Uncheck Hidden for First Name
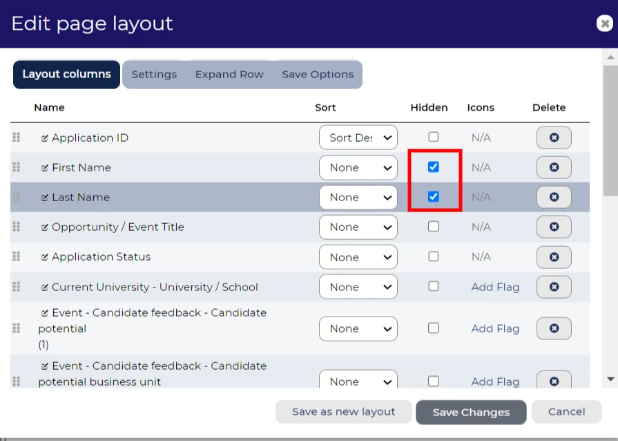 pos(433,167)
